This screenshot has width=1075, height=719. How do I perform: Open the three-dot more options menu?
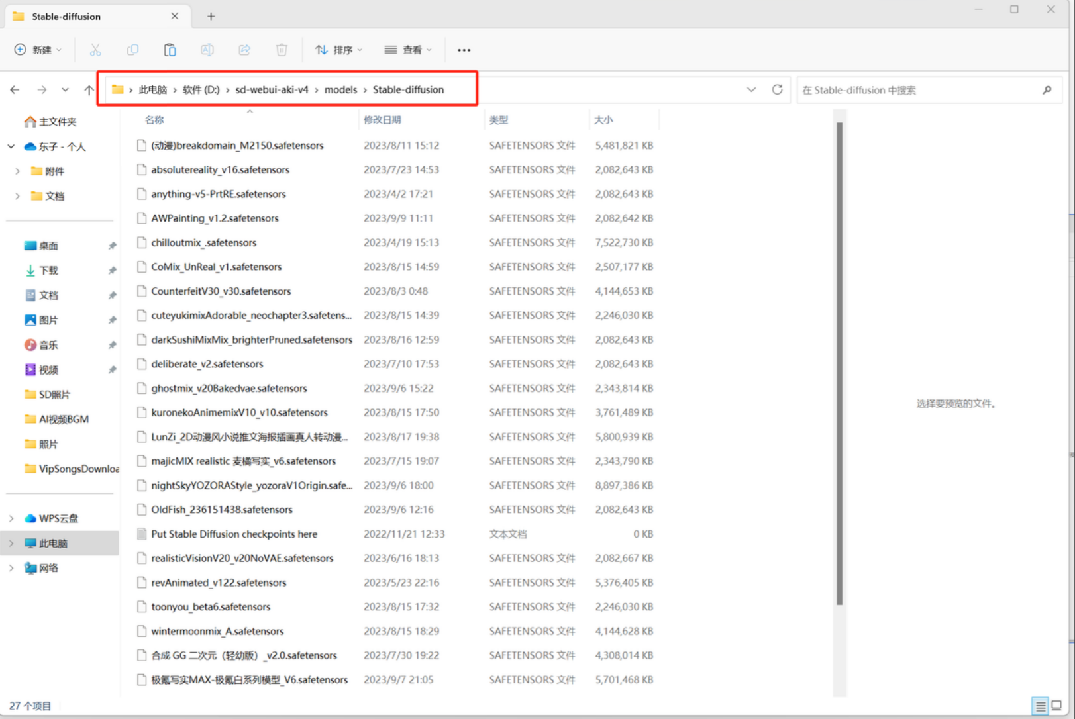point(464,50)
